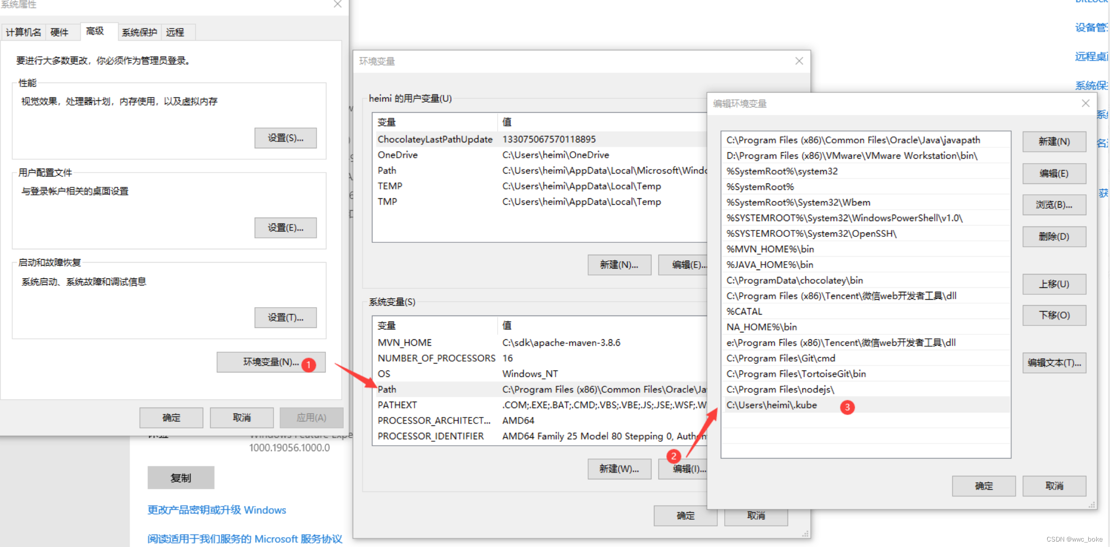Click 设置(T)... for startup and recovery
Viewport: 1110px width, 547px height.
(x=285, y=318)
